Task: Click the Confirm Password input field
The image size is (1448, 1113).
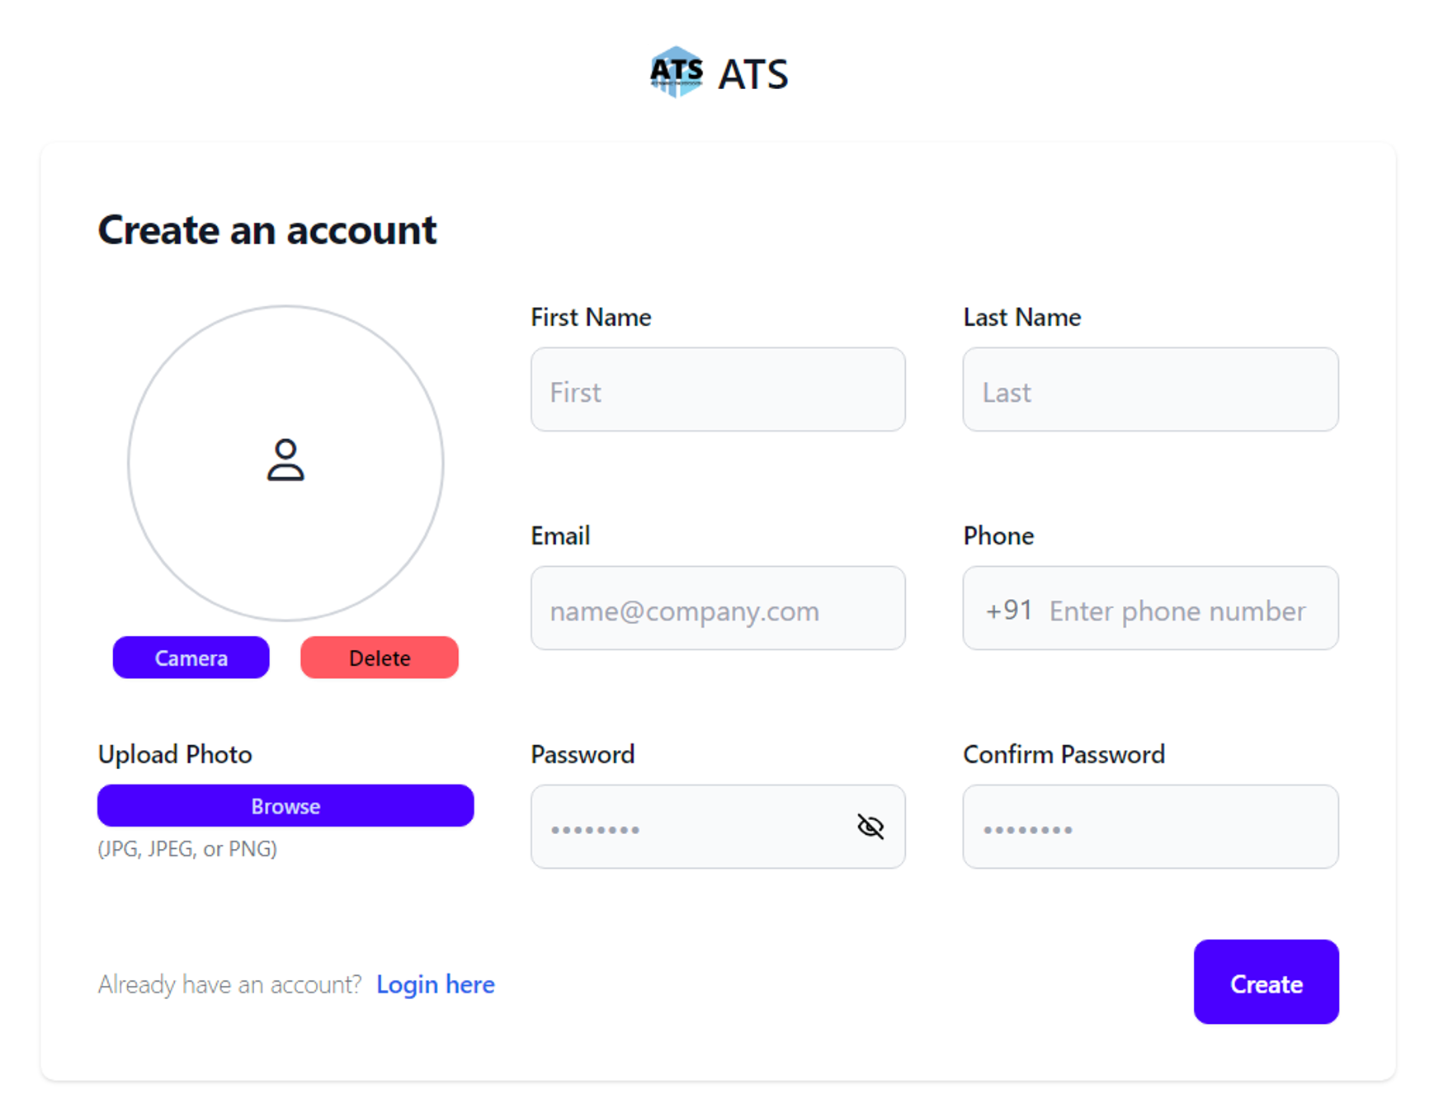Action: [x=1150, y=827]
